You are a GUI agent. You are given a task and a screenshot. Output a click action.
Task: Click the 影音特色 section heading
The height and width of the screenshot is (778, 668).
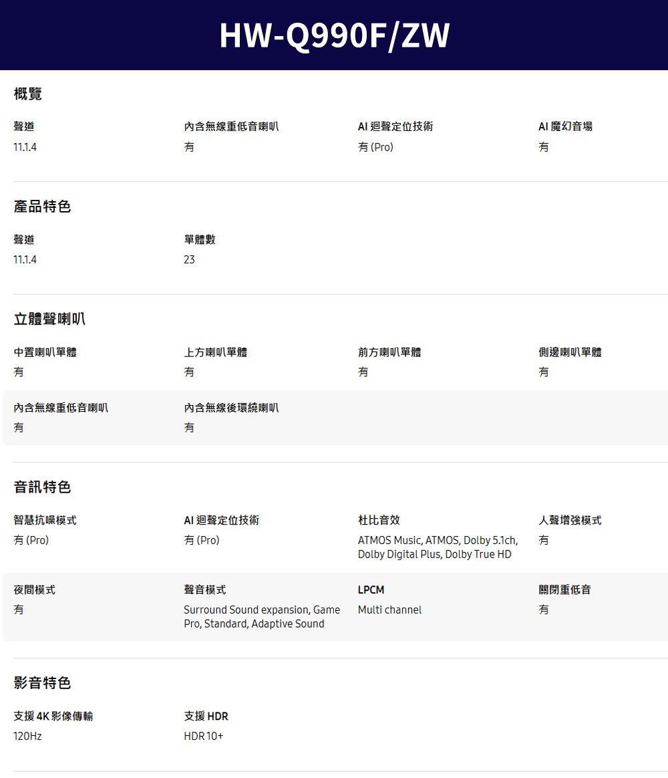42,683
